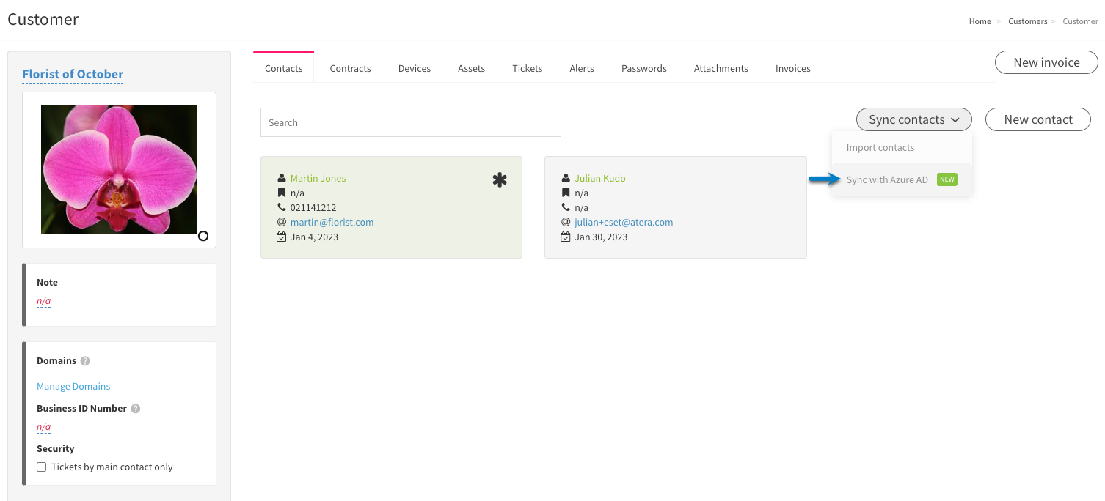Click the bookmark icon in Martin Jones card

pyautogui.click(x=282, y=193)
